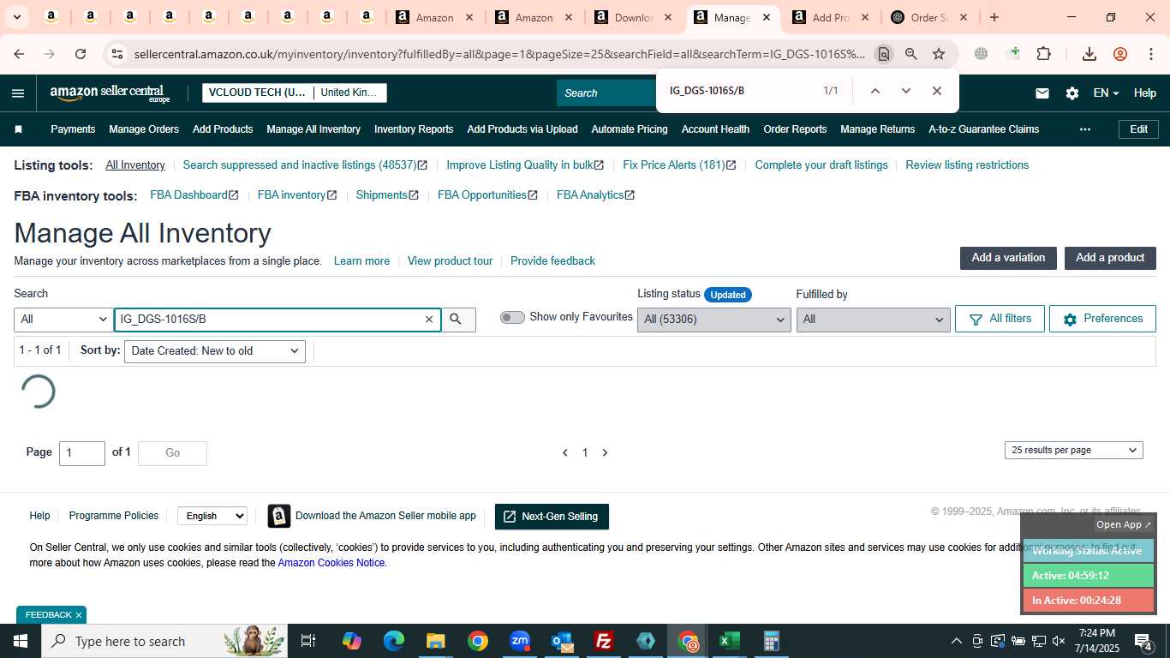
Task: Open a new browser tab
Action: point(994,17)
